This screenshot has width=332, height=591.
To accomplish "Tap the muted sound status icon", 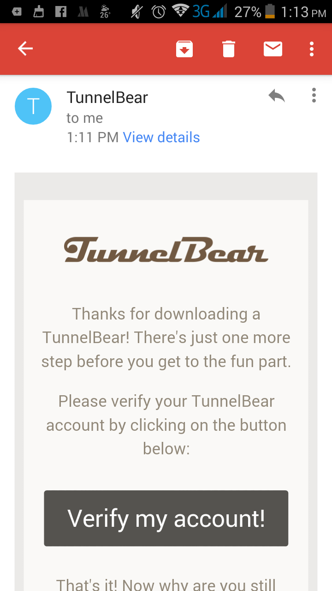I will tap(136, 12).
